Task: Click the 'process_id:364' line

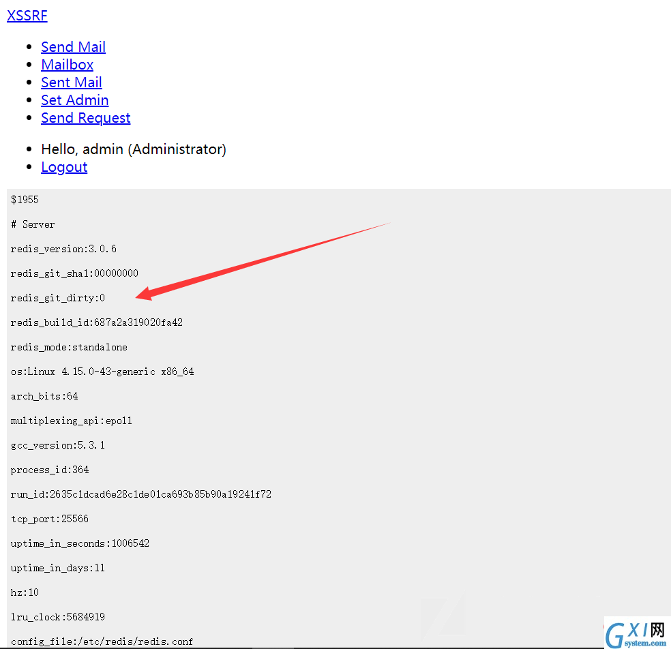Action: click(x=50, y=470)
